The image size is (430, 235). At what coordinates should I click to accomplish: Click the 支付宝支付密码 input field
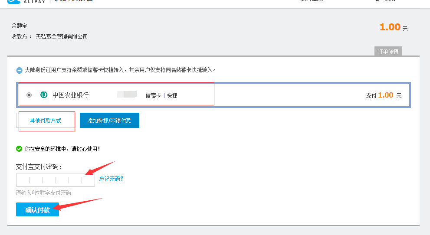[56, 180]
